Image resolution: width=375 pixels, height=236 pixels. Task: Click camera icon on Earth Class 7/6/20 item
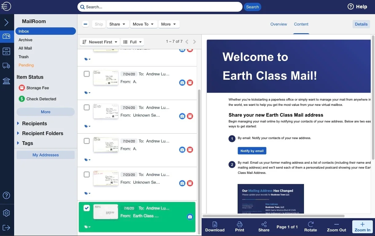coord(190,217)
